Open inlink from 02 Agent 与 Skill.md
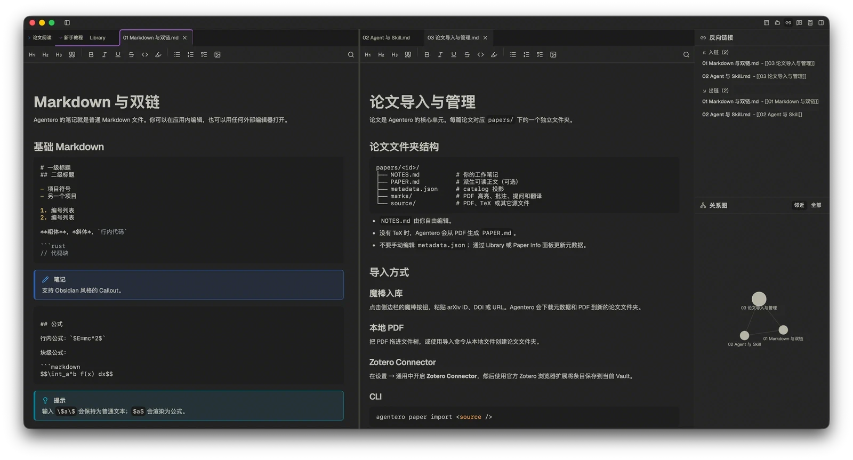The height and width of the screenshot is (460, 853). coord(754,76)
